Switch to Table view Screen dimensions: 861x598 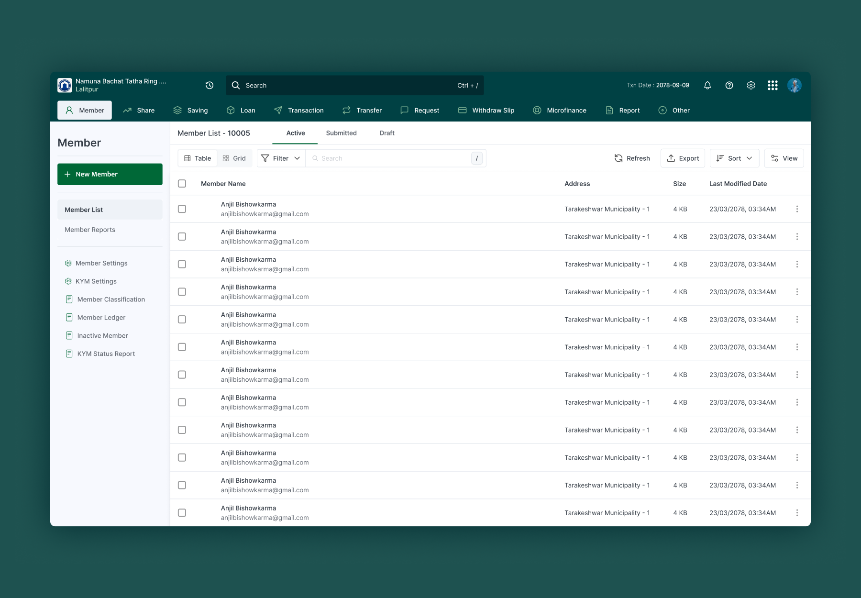click(198, 158)
